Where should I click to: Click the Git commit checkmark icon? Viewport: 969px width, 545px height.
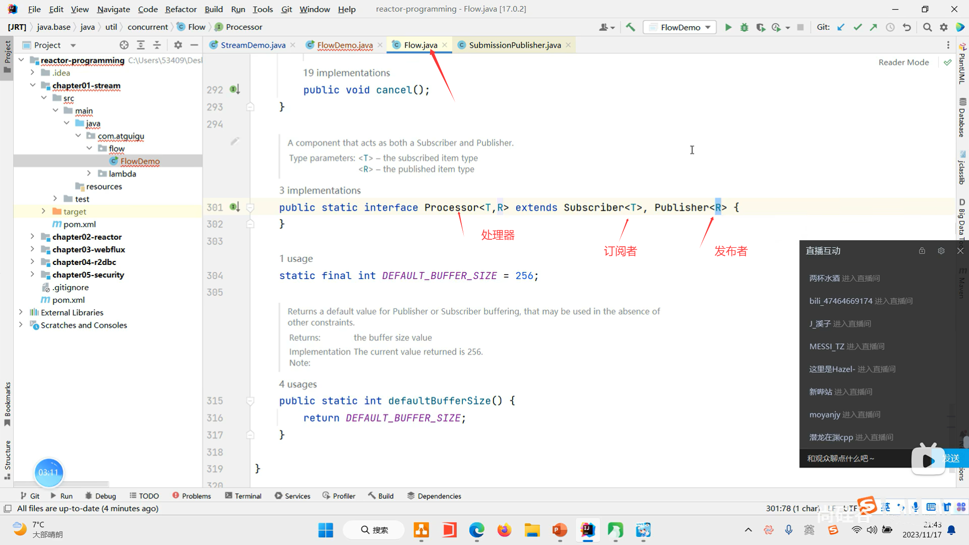pos(857,27)
